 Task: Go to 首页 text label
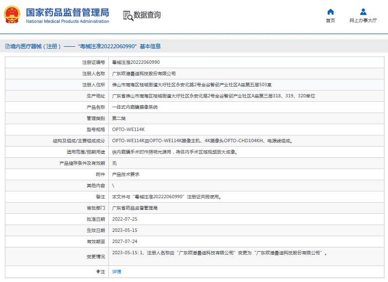330,21
